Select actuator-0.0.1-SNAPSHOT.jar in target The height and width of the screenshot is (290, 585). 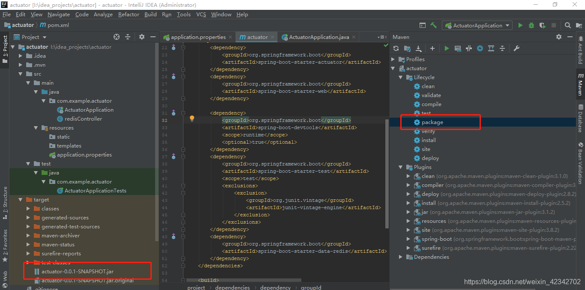(78, 272)
